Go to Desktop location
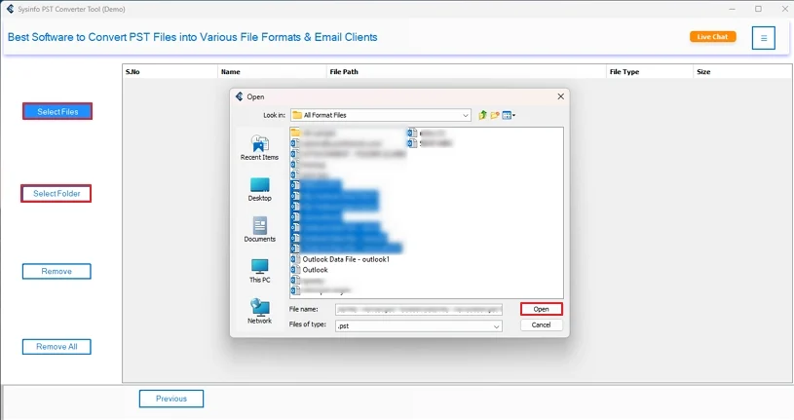 [x=259, y=189]
